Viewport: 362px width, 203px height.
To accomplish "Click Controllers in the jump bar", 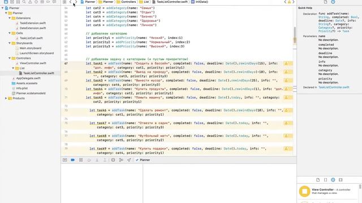I will [x=126, y=2].
